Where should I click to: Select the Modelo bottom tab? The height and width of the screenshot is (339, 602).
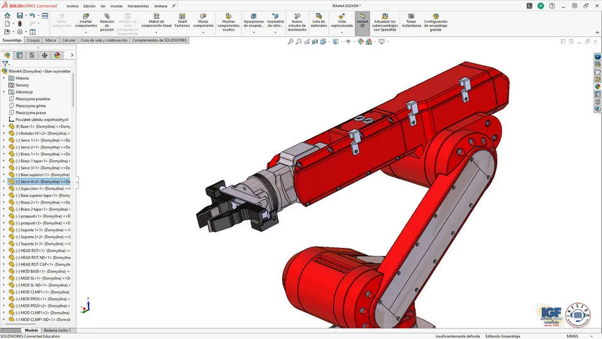tap(31, 330)
